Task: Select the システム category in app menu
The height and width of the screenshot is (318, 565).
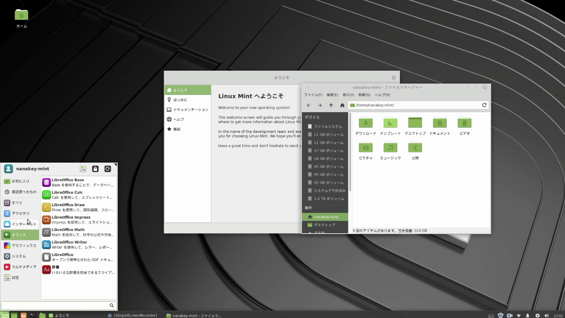Action: pos(20,256)
